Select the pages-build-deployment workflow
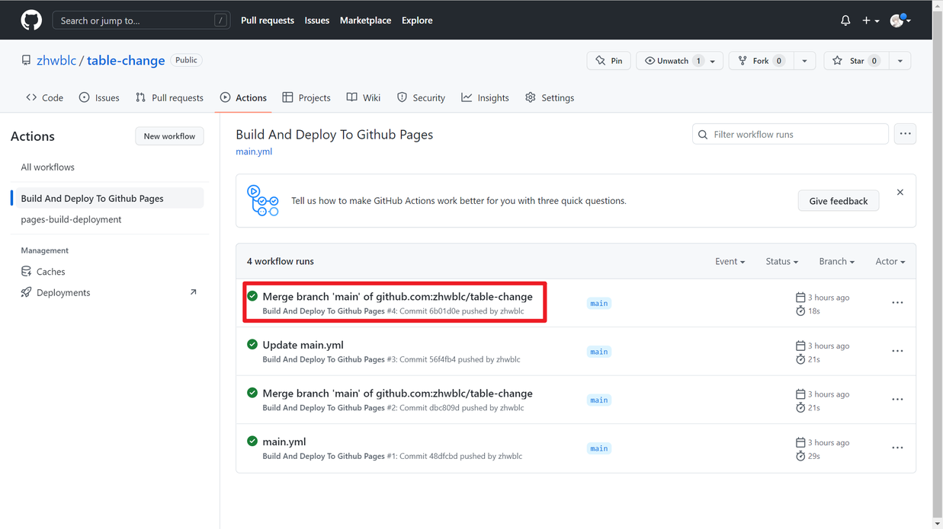 pos(71,219)
